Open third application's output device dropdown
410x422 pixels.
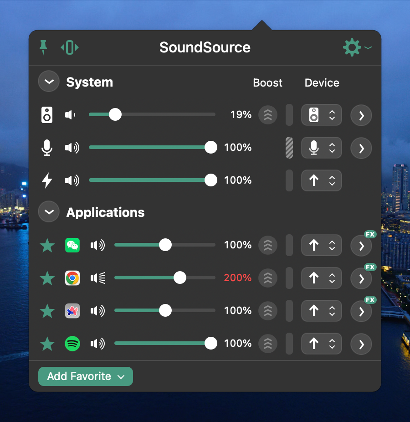coord(322,311)
